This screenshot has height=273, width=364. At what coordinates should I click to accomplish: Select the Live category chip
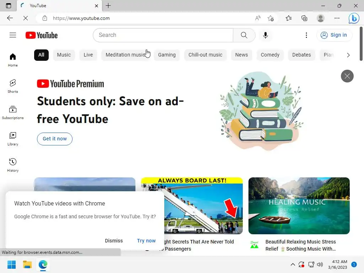click(x=88, y=55)
